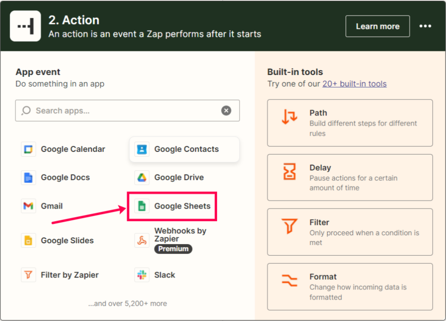Choose the Filter built-in tool card
The height and width of the screenshot is (321, 446).
[350, 232]
